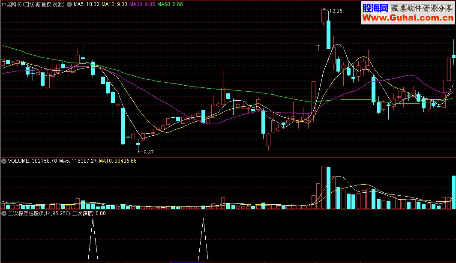Click the 二次探底: 0.00 value

pos(89,213)
